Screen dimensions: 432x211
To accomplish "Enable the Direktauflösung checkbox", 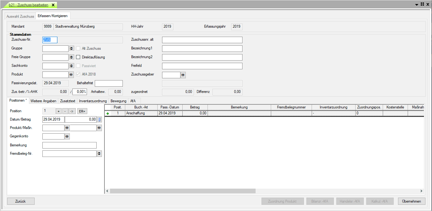I will coord(78,57).
